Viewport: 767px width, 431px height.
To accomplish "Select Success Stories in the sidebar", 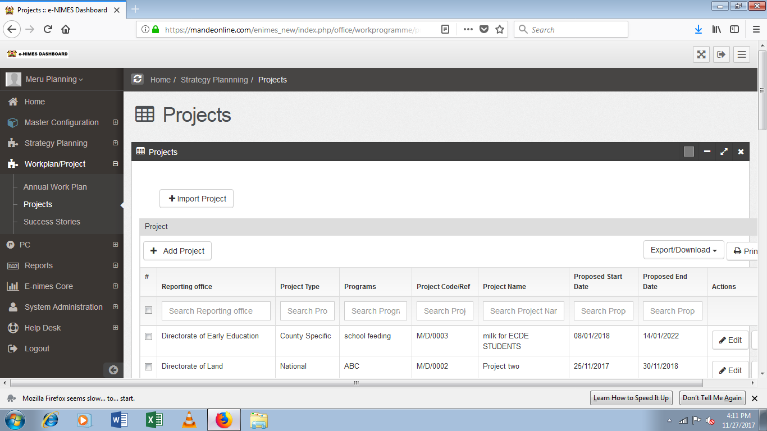I will 52,222.
